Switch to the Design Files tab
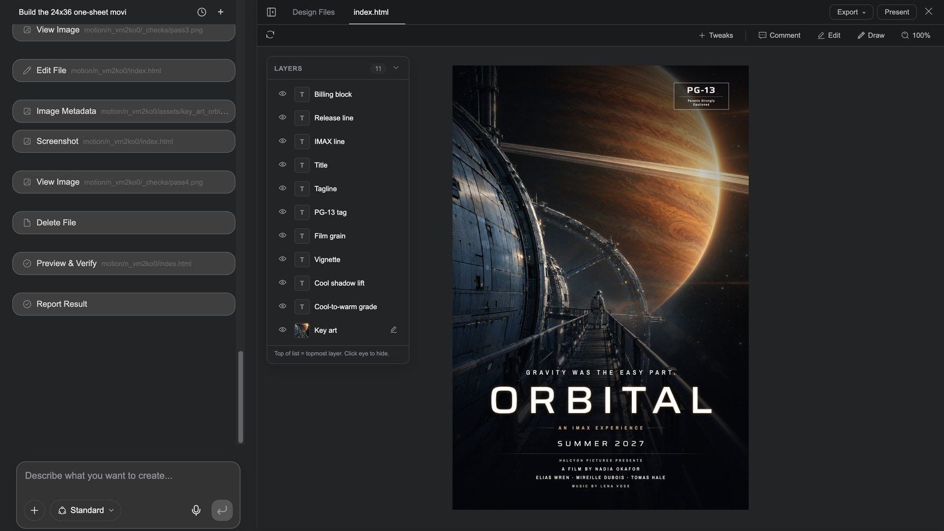 [x=313, y=12]
